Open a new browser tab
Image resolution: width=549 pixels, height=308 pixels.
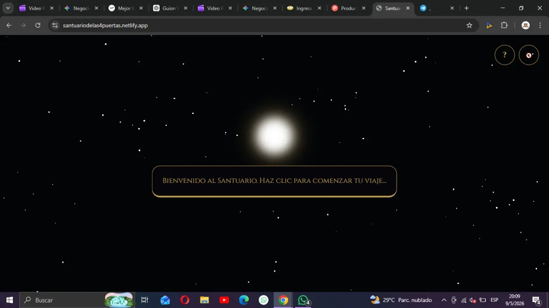click(467, 8)
